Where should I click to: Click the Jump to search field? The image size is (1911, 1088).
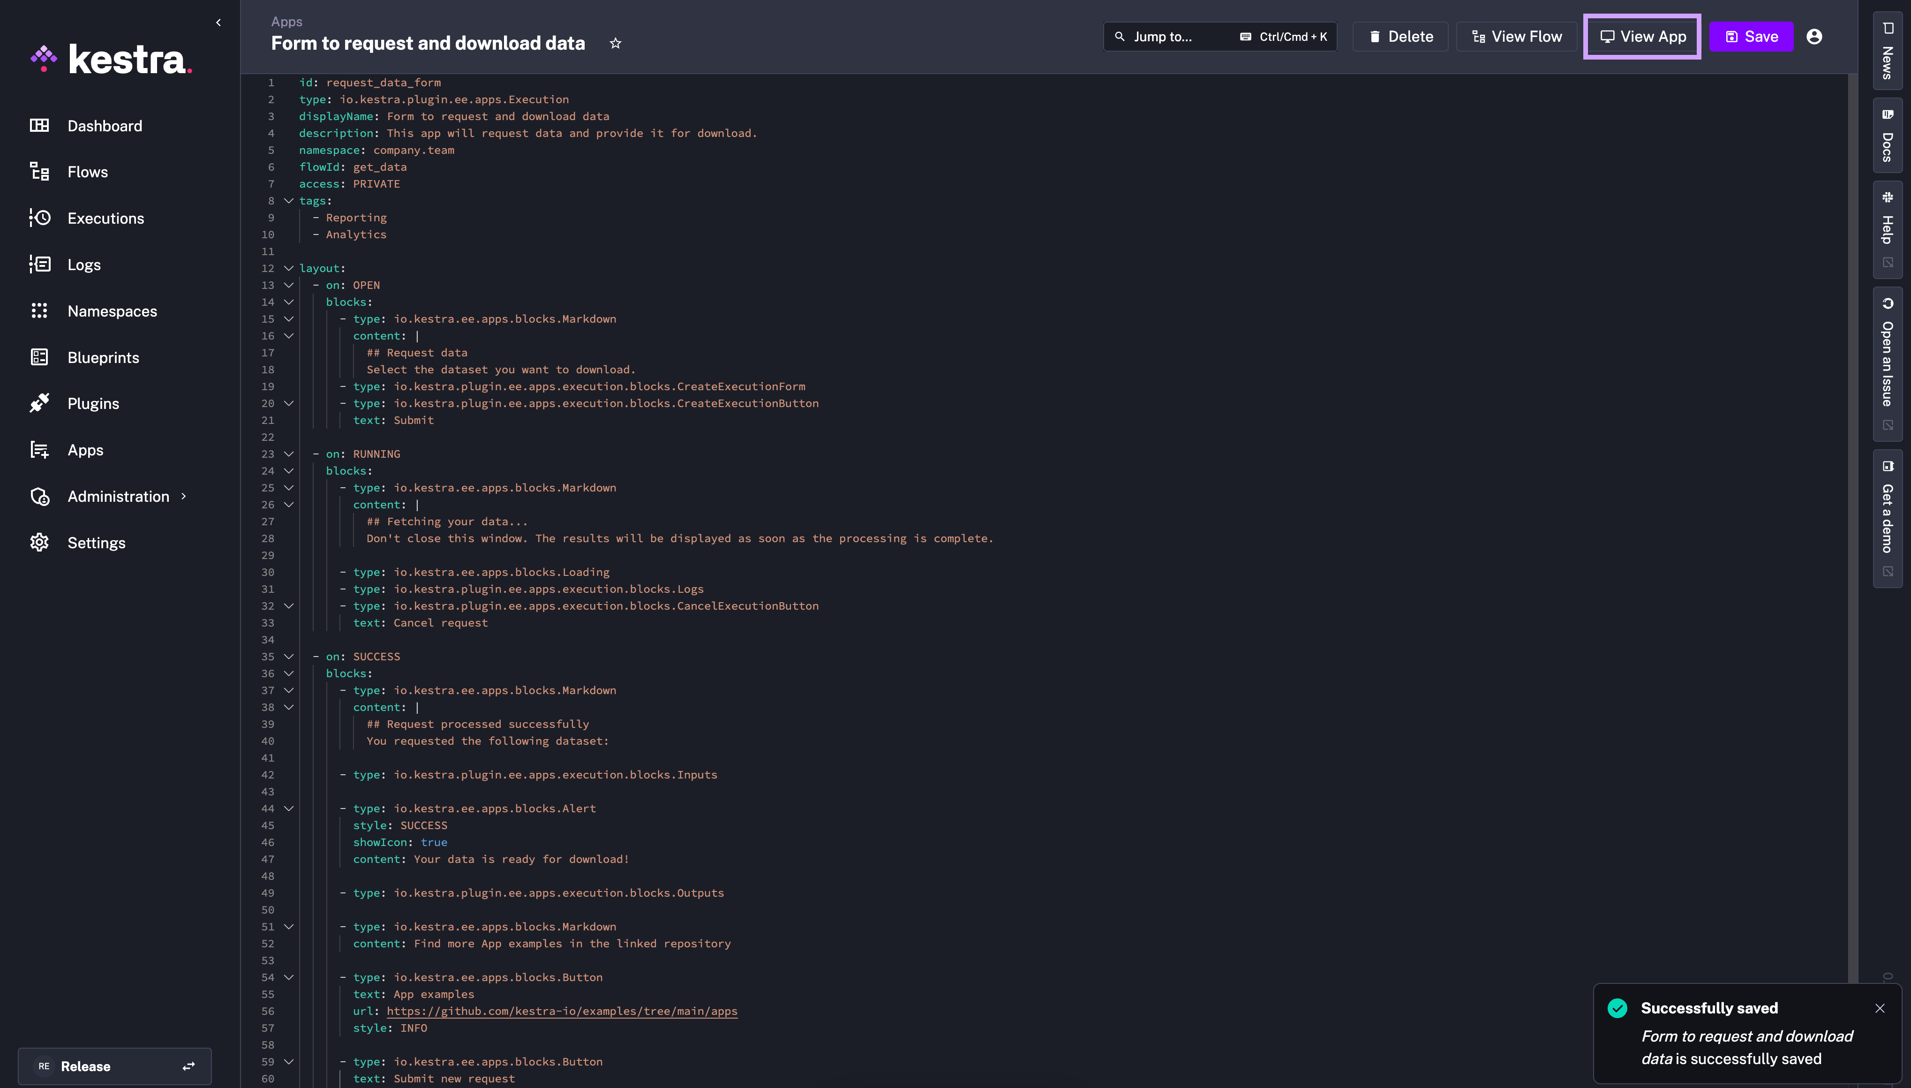pos(1181,37)
